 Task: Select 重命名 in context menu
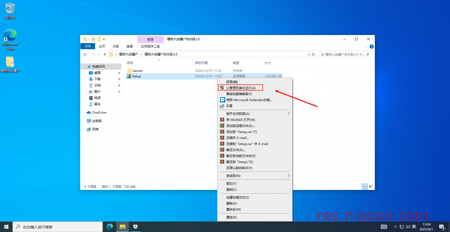pyautogui.click(x=255, y=209)
